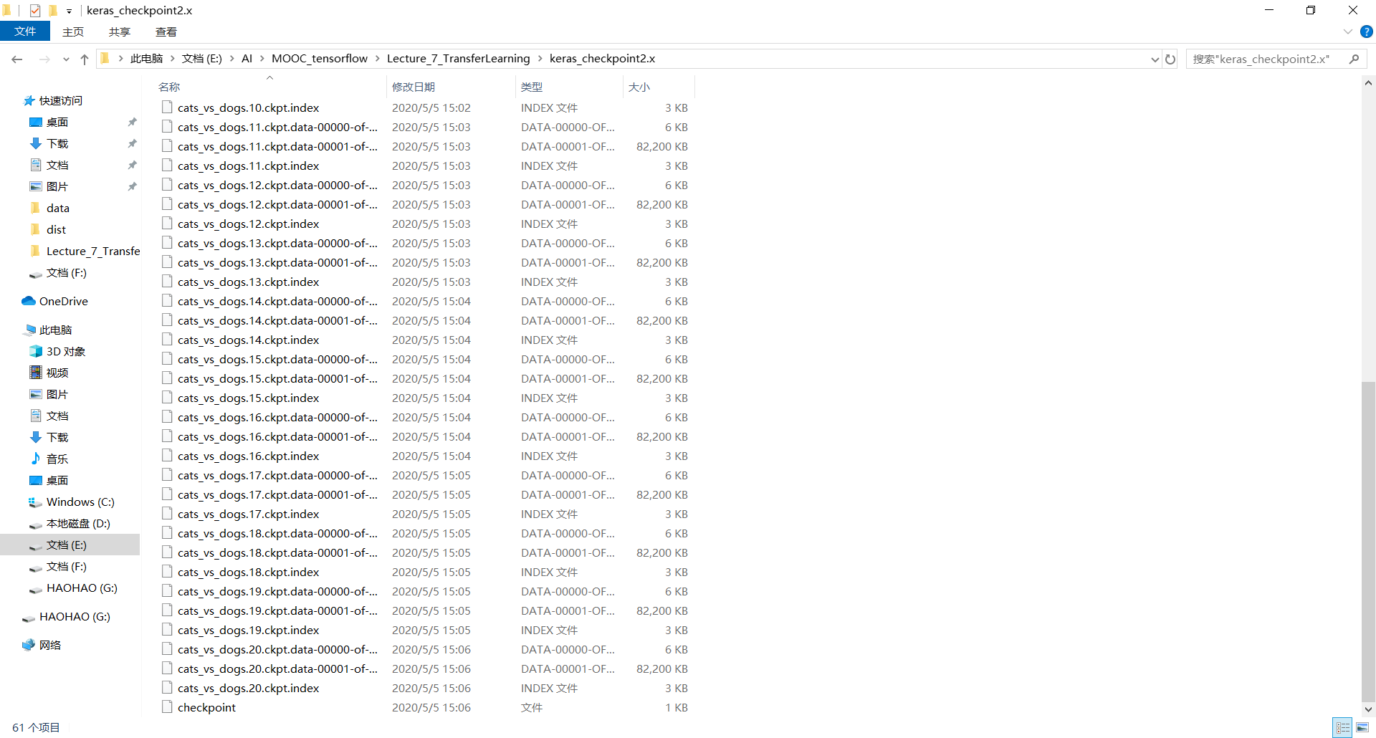The image size is (1376, 738).
Task: Focus the keras_checkpoint2.x search box
Action: [x=1266, y=59]
